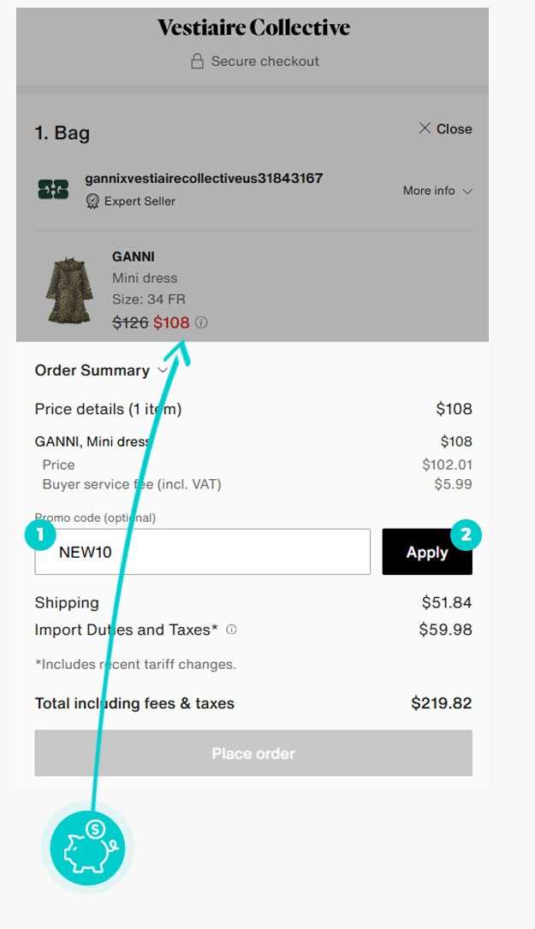Image resolution: width=535 pixels, height=929 pixels.
Task: Click the green seller logo icon
Action: [x=53, y=189]
